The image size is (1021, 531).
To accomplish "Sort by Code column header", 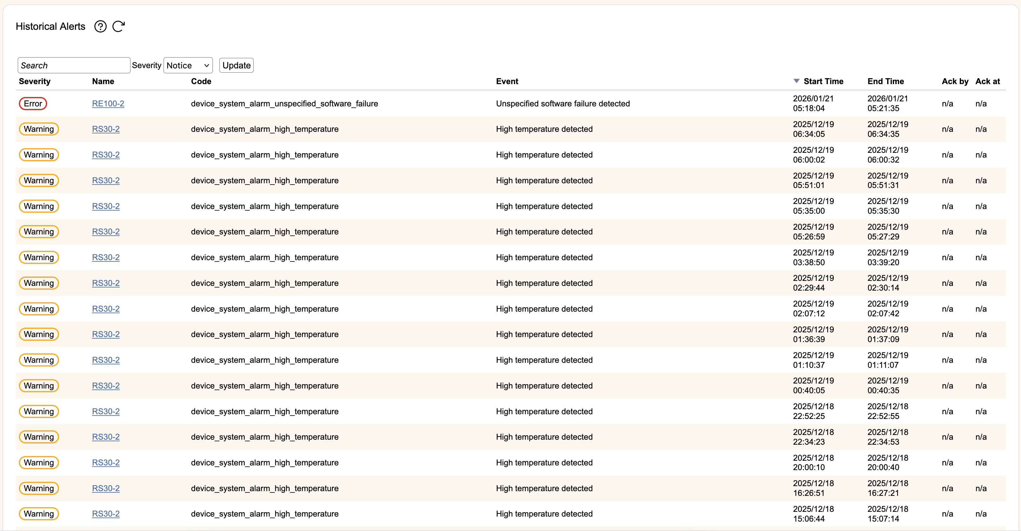I will 201,81.
